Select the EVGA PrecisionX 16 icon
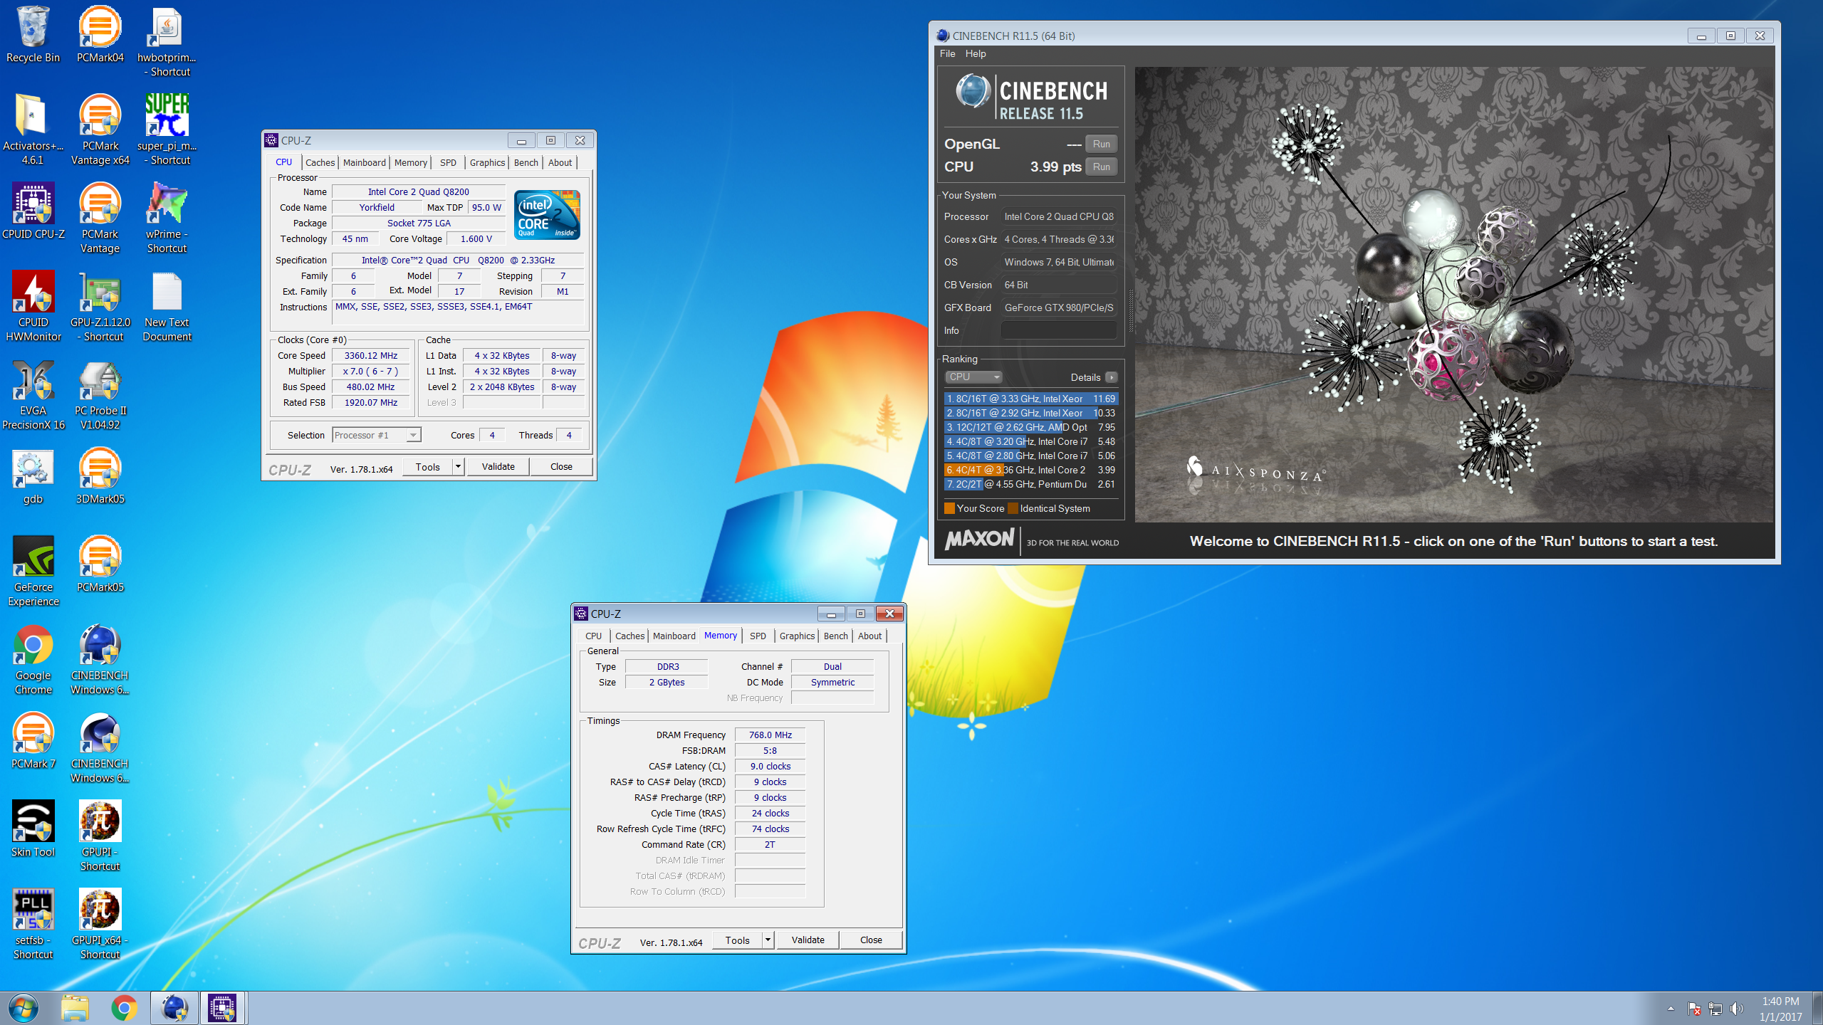 tap(33, 394)
